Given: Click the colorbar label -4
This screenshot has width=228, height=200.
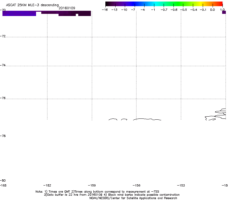Looking at the screenshot, I should (143, 10).
